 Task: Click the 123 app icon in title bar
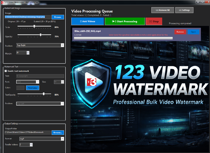(3, 2)
